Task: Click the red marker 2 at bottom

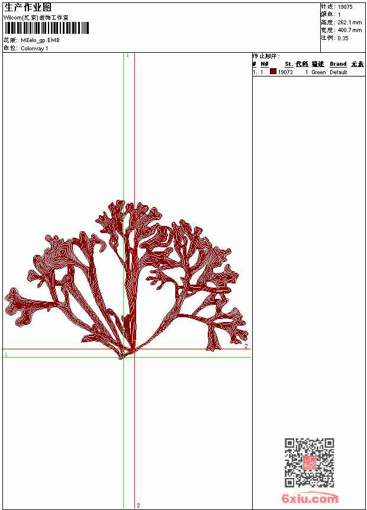Action: [x=139, y=505]
